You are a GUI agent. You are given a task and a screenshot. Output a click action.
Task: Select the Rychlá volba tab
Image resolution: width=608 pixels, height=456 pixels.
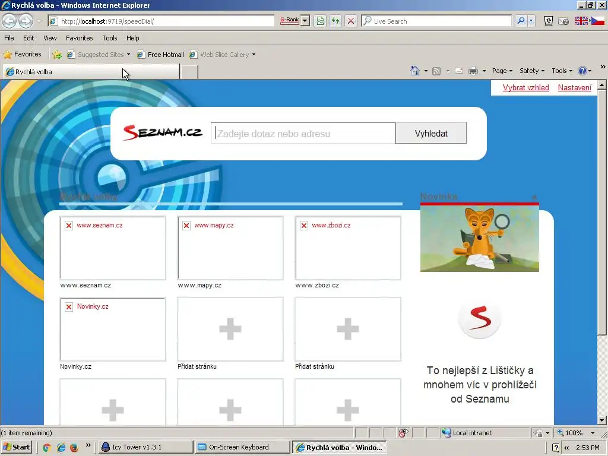pyautogui.click(x=91, y=72)
